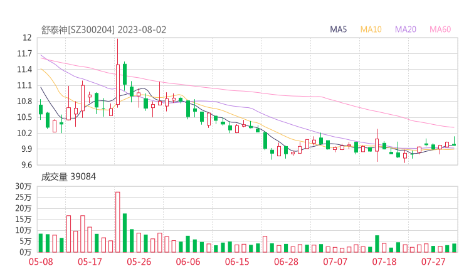Click the 05-26 date axis label
The height and width of the screenshot is (276, 464).
pos(139,262)
